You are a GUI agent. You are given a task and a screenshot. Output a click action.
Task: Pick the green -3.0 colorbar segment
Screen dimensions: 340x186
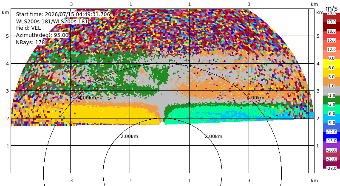click(x=331, y=100)
